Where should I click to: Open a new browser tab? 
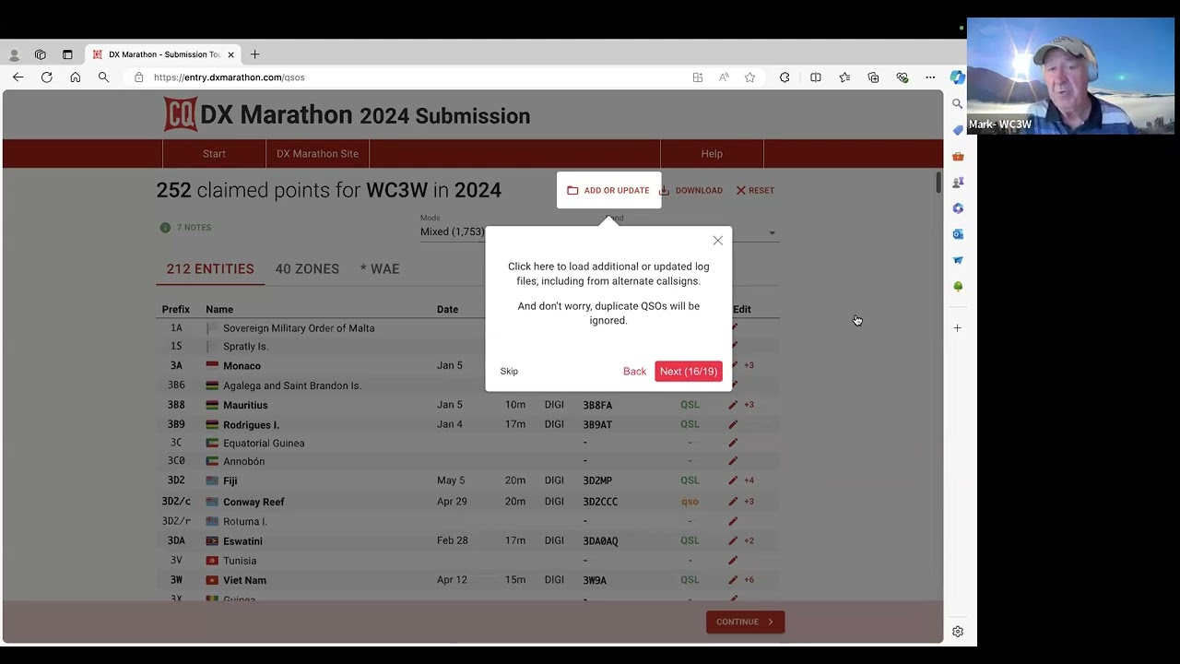[x=255, y=54]
